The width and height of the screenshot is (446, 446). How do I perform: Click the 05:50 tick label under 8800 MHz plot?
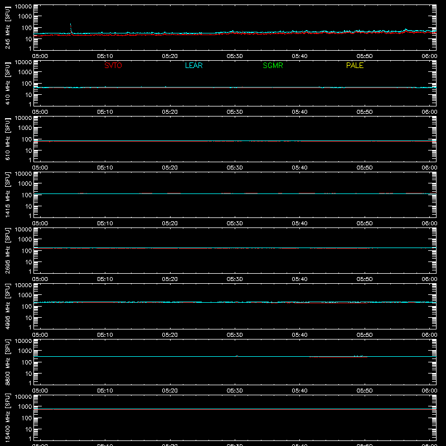point(365,391)
